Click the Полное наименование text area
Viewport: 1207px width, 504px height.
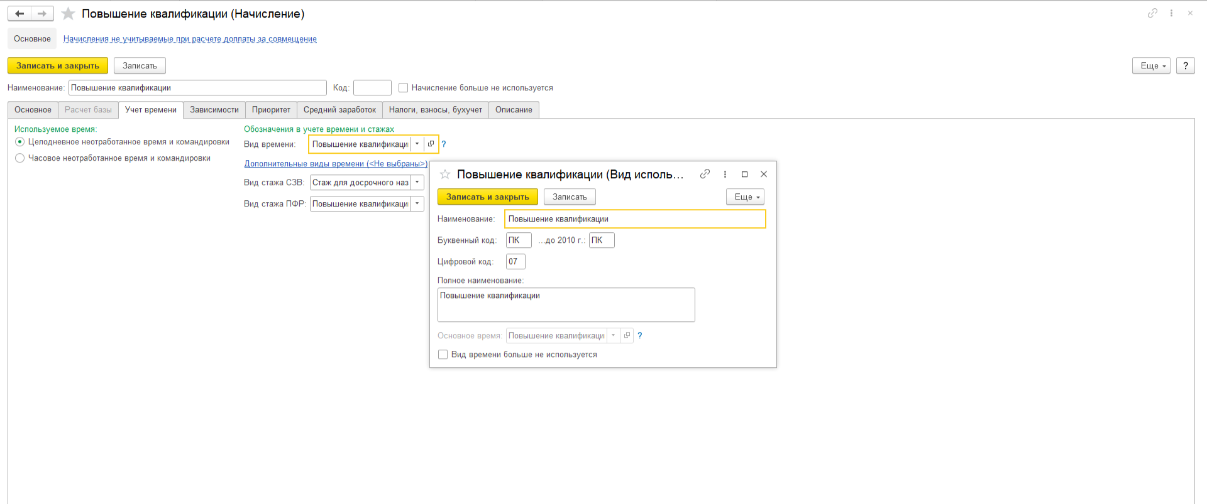(566, 305)
